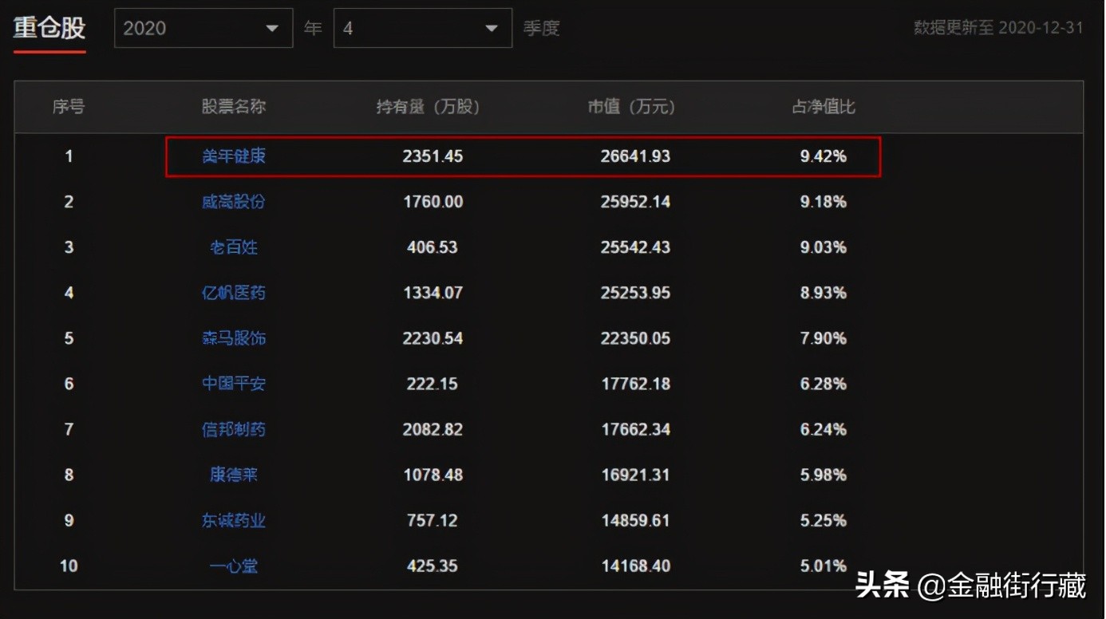
Task: Open the 一心堂 stock link
Action: 234,566
